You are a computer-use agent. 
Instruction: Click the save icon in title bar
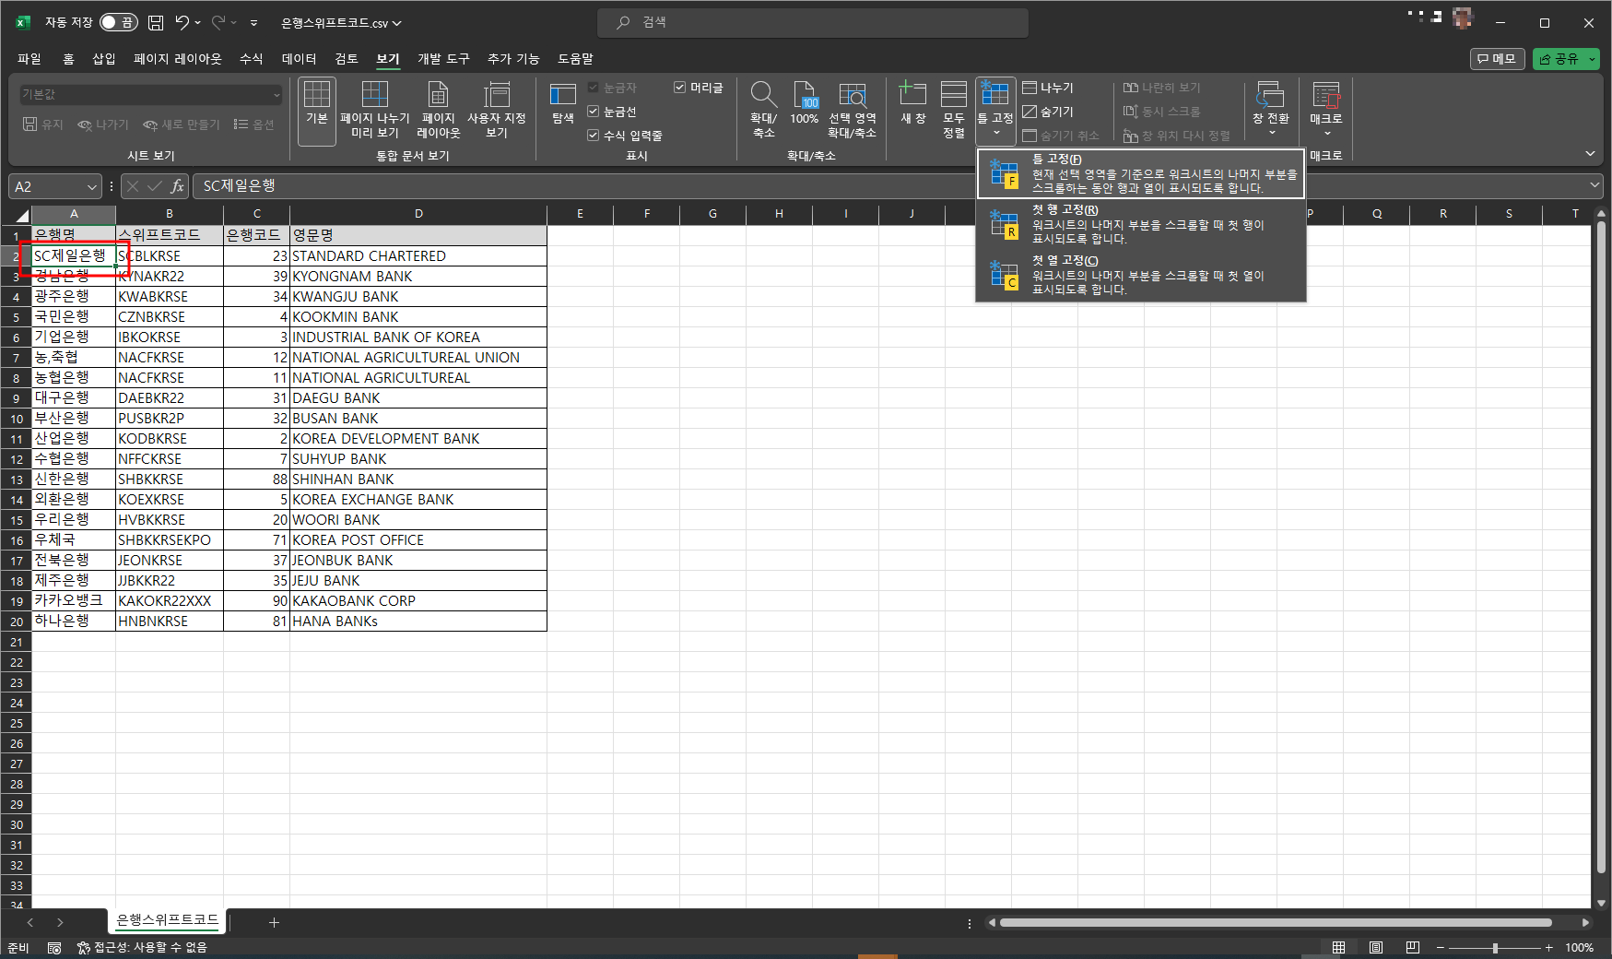156,22
